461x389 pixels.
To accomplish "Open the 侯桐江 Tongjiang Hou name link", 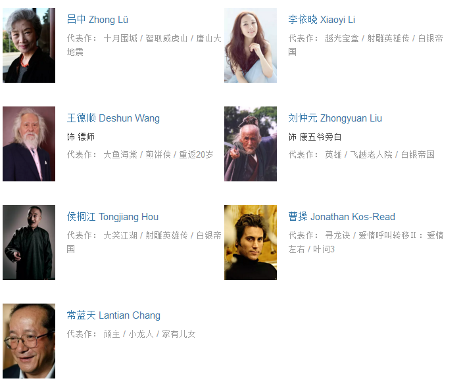I will (112, 217).
